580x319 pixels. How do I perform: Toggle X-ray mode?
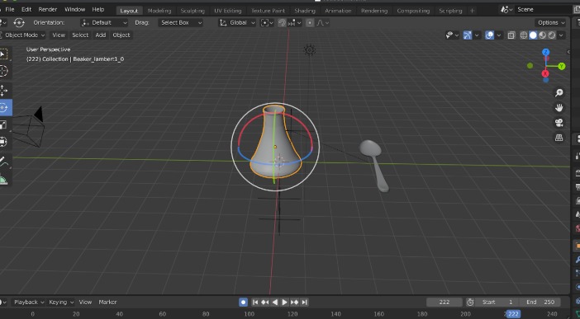point(511,35)
